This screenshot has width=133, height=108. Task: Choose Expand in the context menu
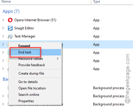(24, 46)
